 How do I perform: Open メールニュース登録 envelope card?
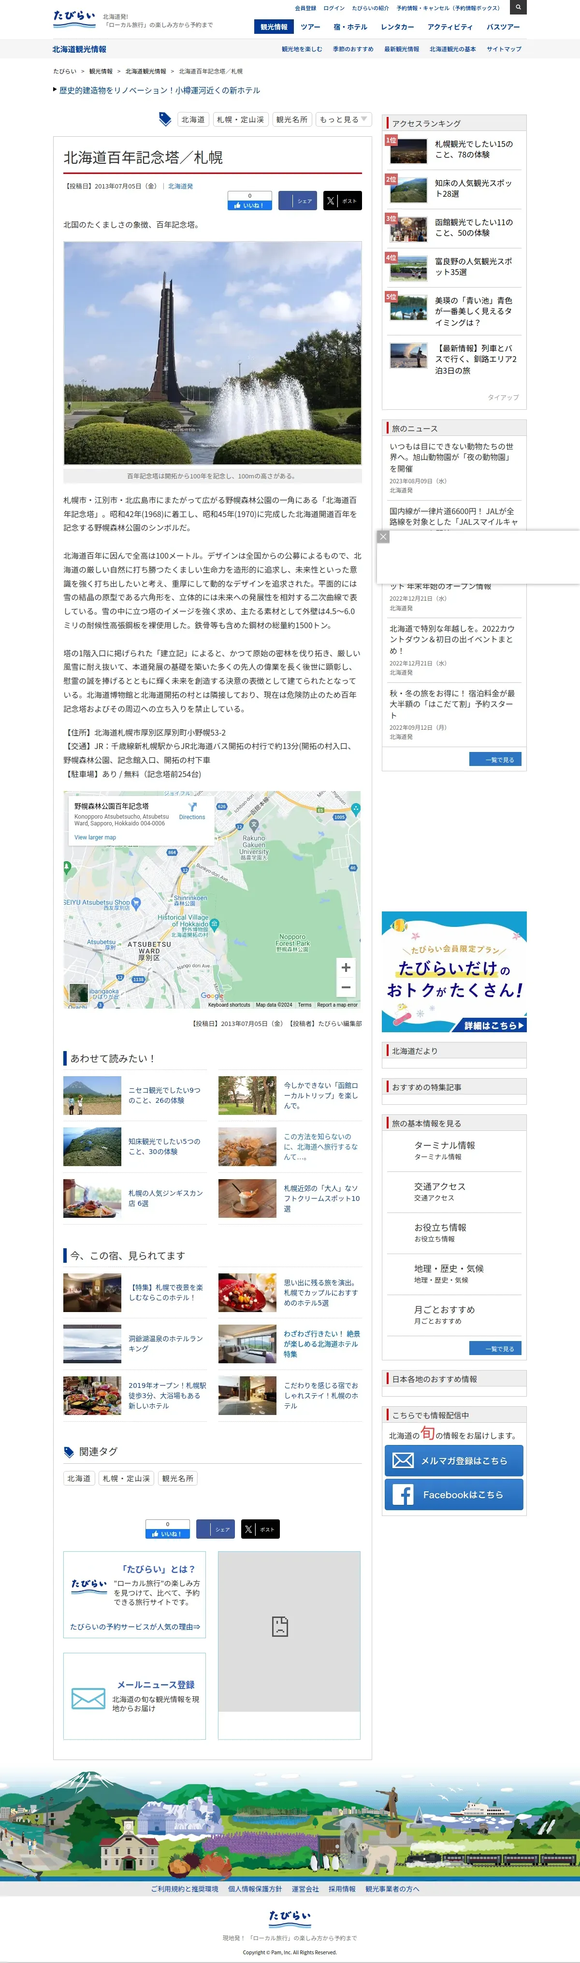click(135, 1696)
